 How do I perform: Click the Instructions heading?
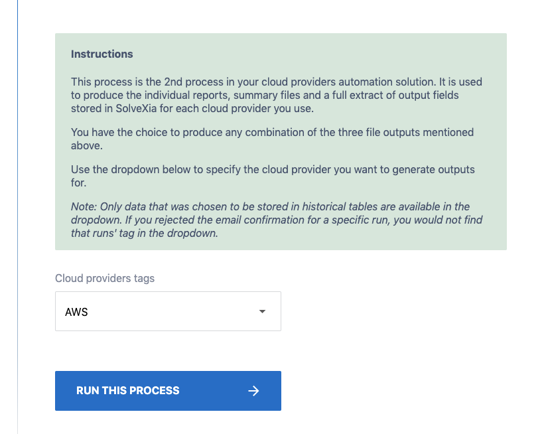(x=102, y=54)
